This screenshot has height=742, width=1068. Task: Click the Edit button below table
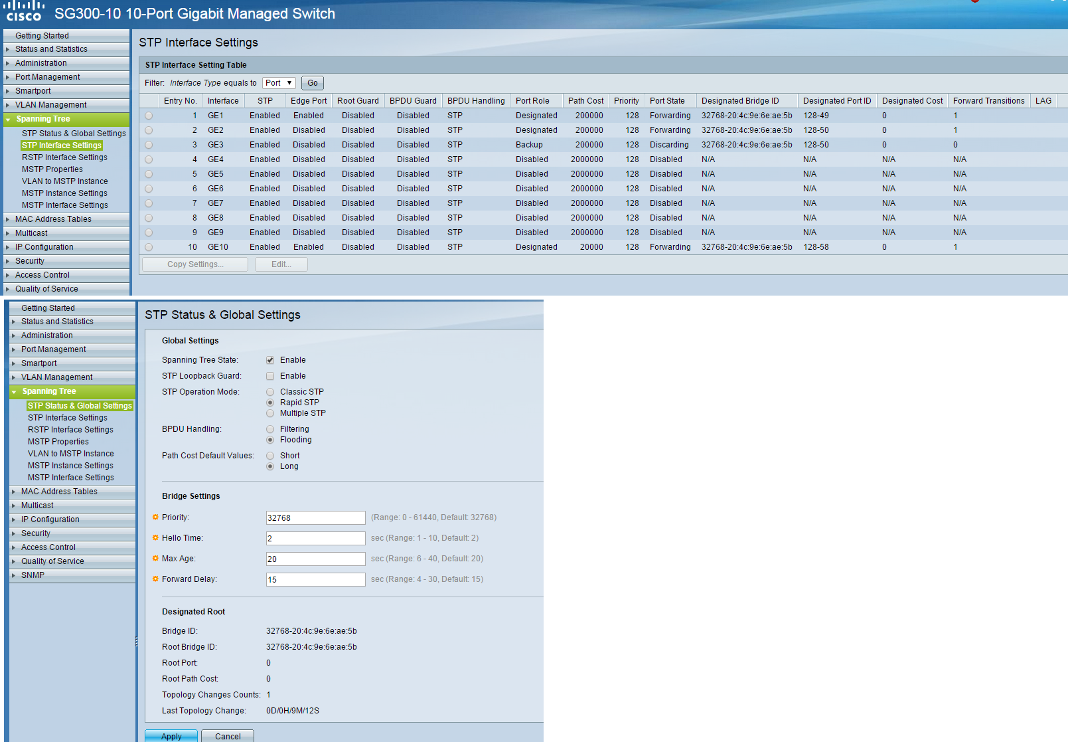click(x=281, y=264)
